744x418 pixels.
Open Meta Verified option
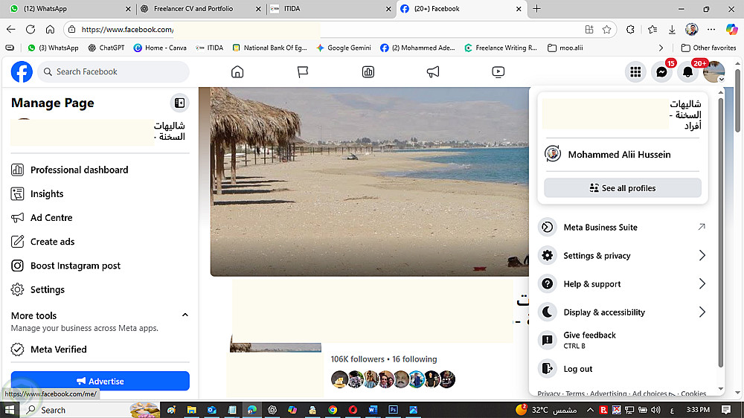[x=100, y=350]
